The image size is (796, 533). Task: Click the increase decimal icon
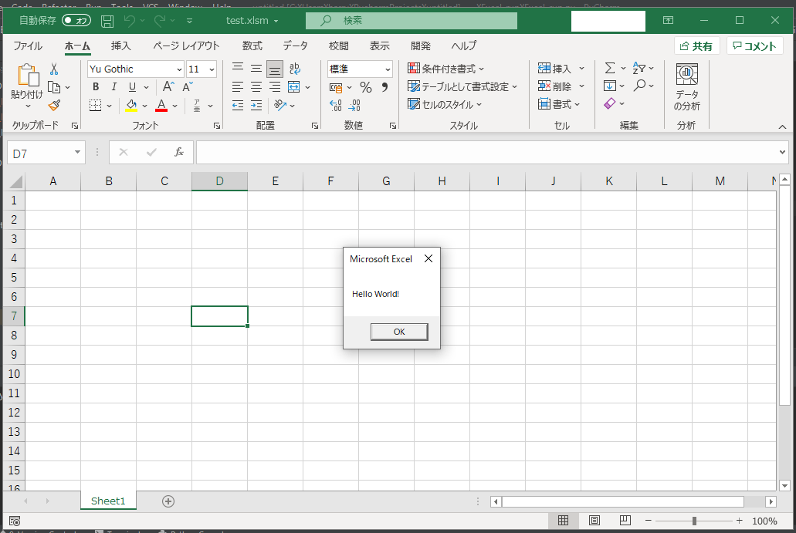point(336,106)
